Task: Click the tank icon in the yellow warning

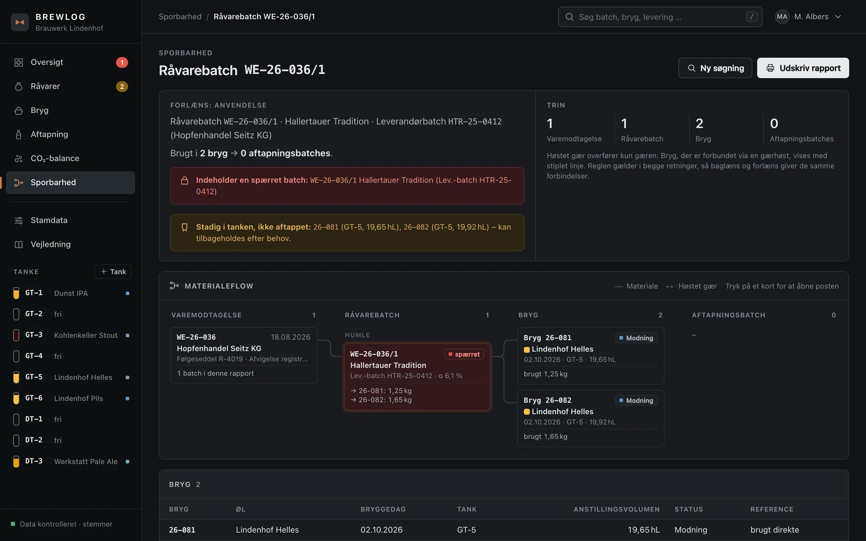Action: click(x=184, y=227)
